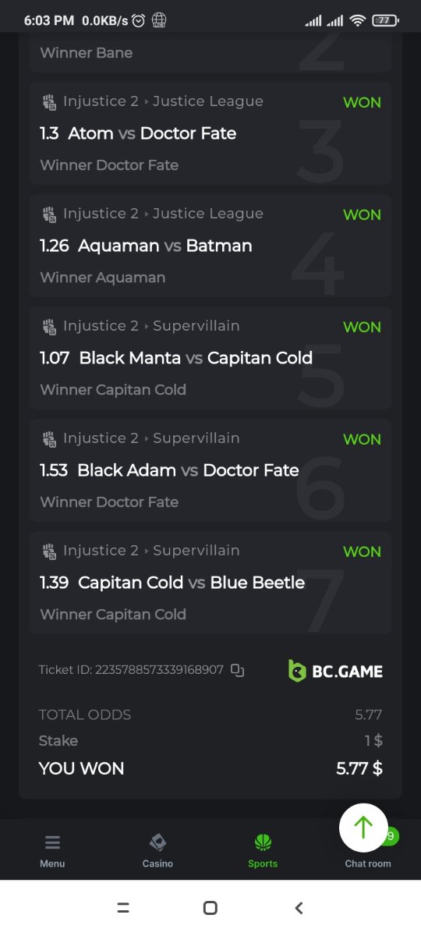Viewport: 421px width, 936px height.
Task: Open the Chat room tab
Action: [368, 850]
